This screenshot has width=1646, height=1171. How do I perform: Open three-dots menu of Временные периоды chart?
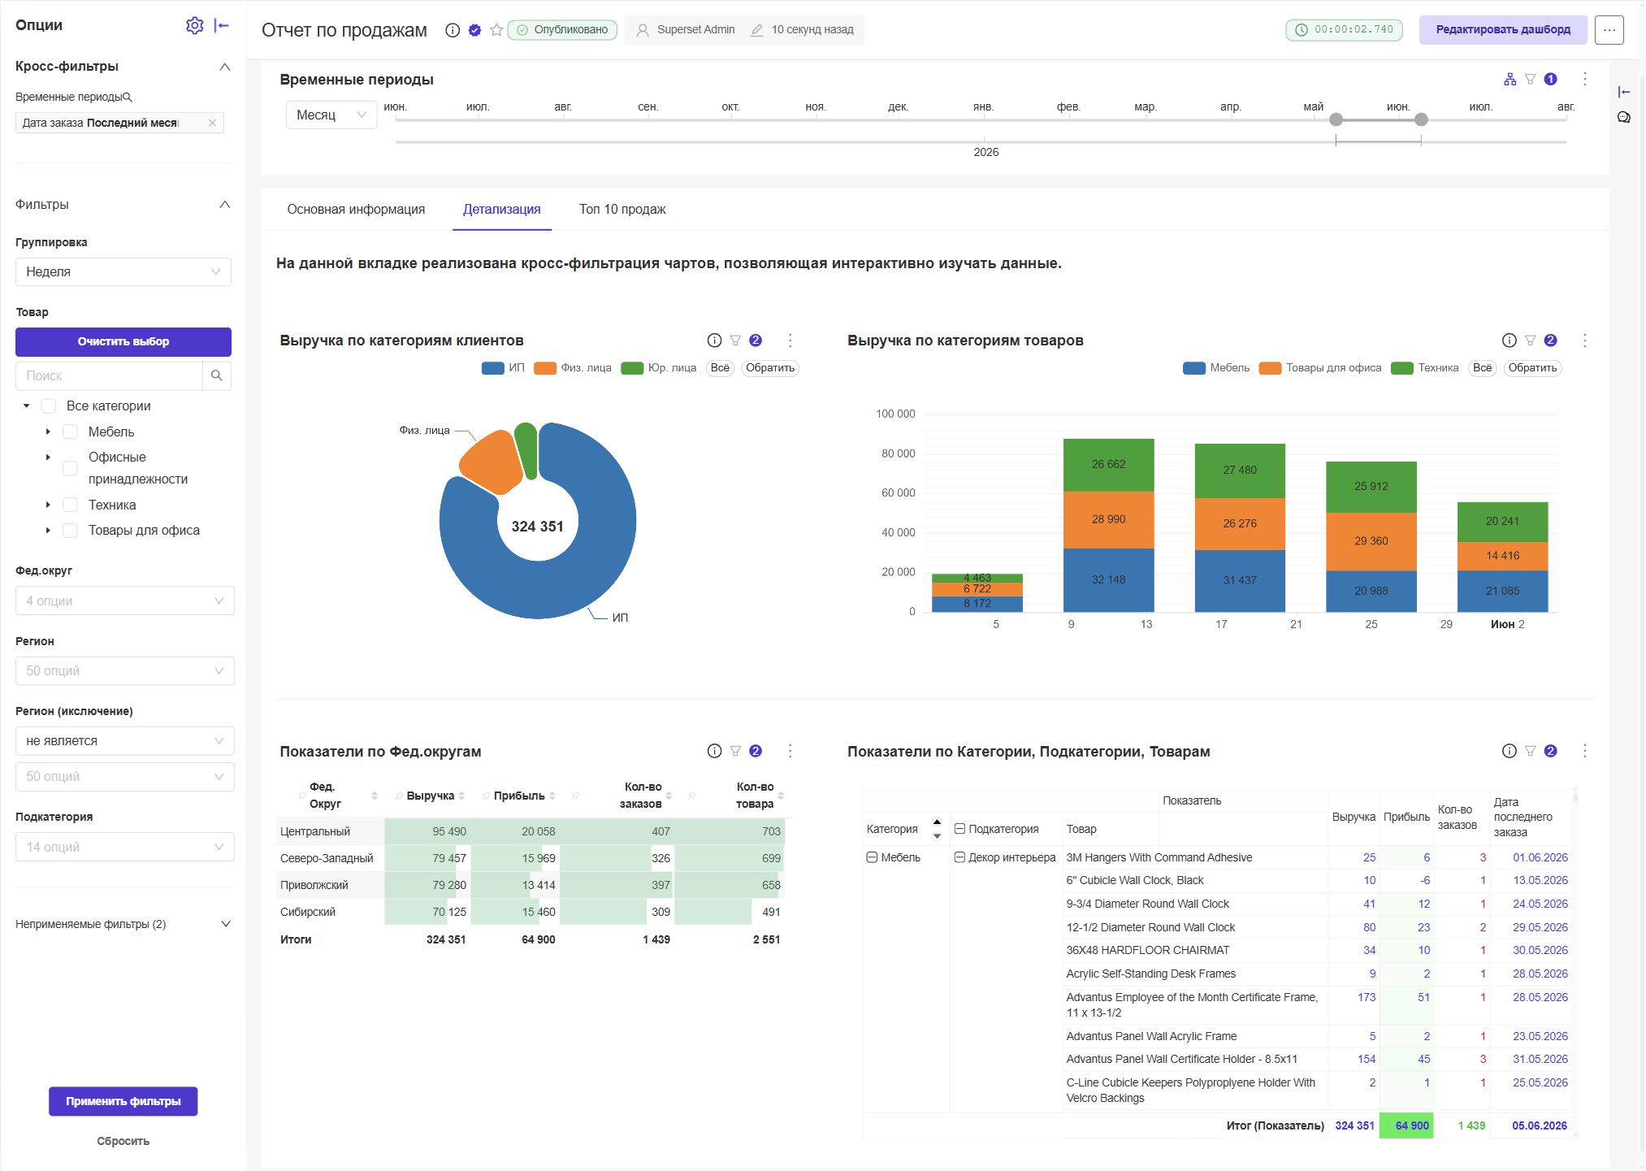click(1584, 79)
